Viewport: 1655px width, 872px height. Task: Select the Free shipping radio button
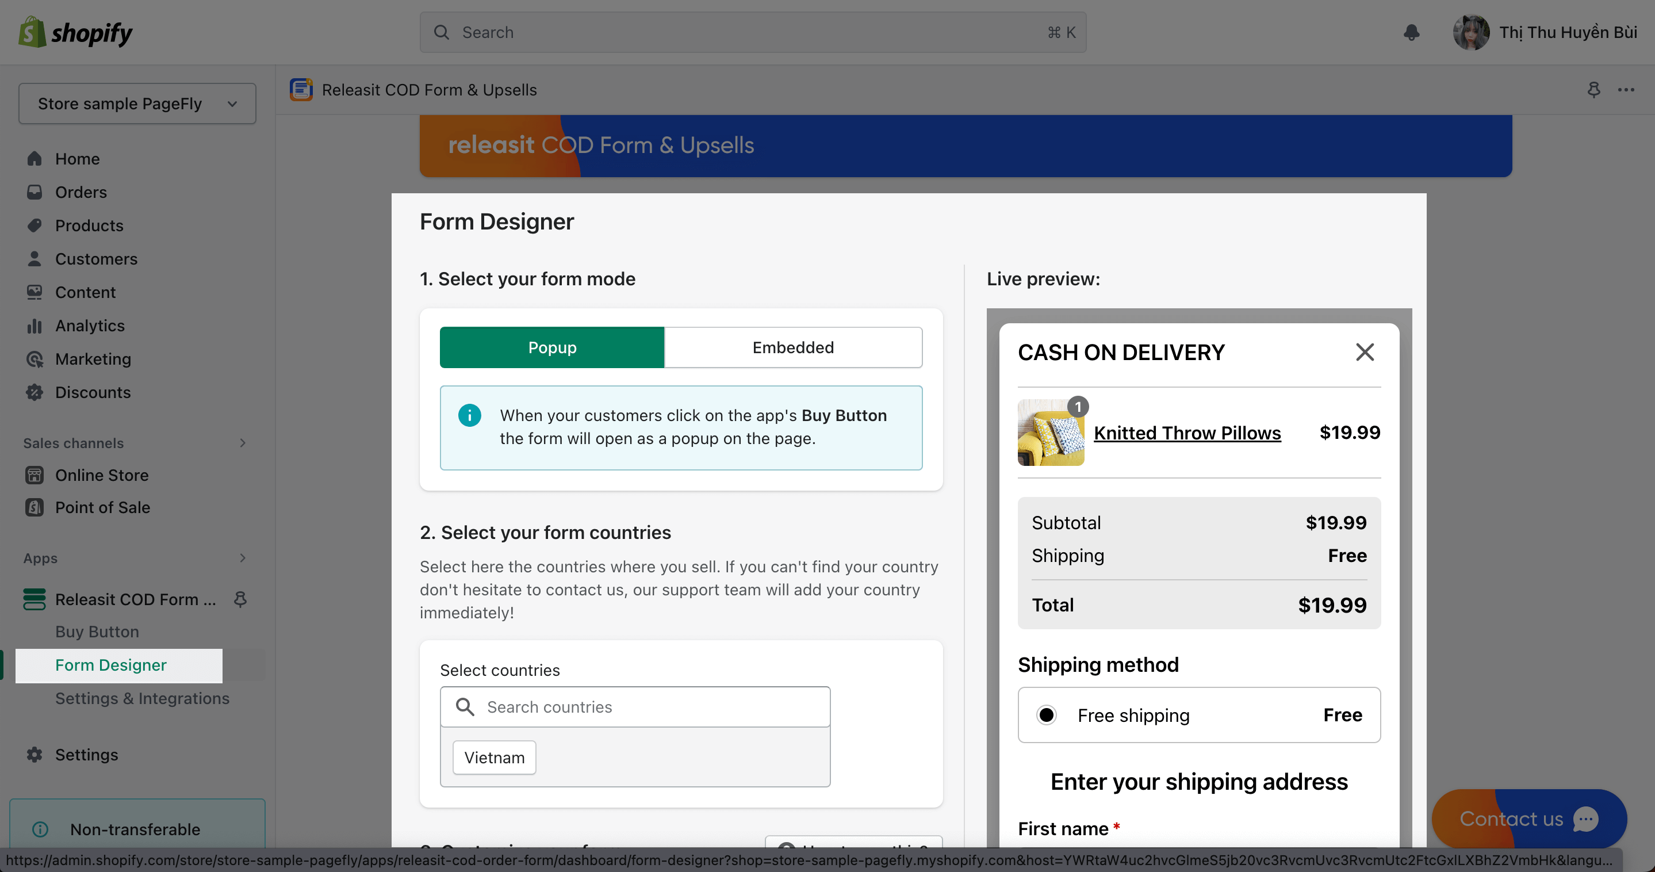click(x=1047, y=715)
